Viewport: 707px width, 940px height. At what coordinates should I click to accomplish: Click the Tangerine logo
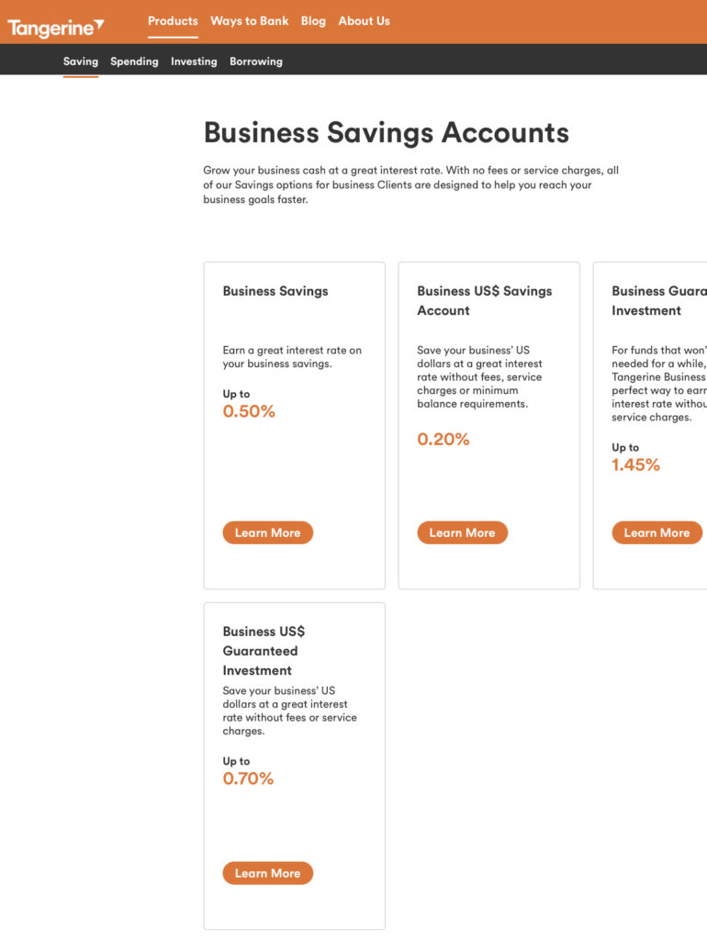[x=56, y=28]
